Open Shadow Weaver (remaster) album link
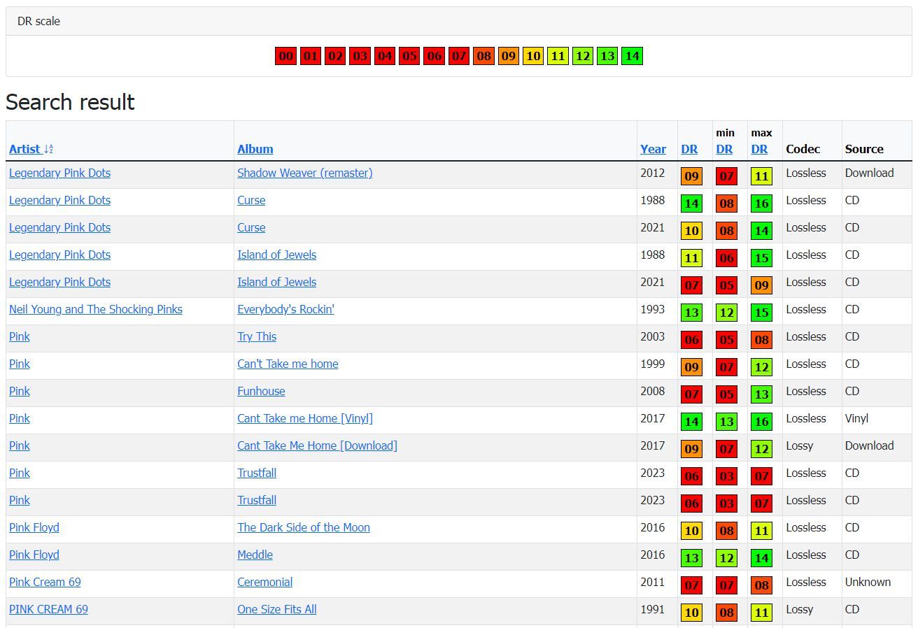Image resolution: width=918 pixels, height=628 pixels. pyautogui.click(x=304, y=173)
